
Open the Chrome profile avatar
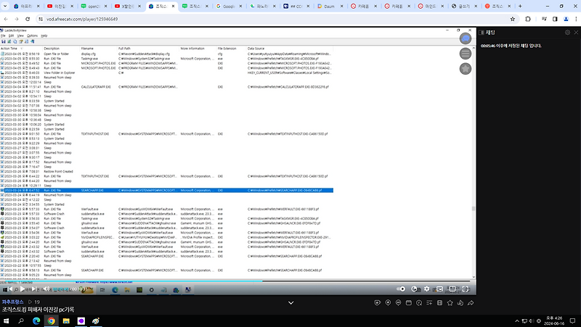click(566, 19)
